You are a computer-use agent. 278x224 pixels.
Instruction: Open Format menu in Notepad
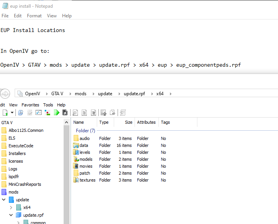point(34,16)
